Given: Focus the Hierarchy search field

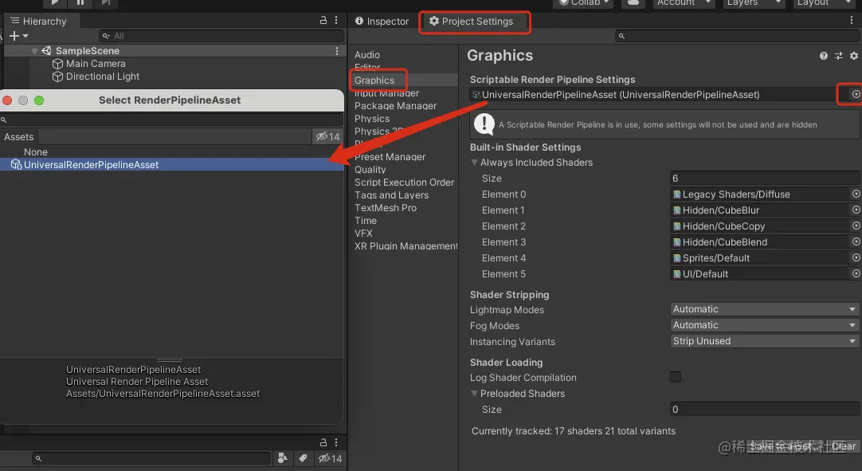Looking at the screenshot, I should pyautogui.click(x=221, y=36).
